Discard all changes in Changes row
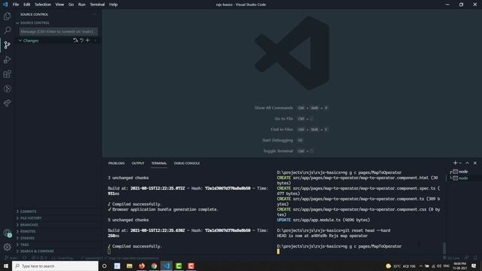The image size is (482, 271). point(81,40)
